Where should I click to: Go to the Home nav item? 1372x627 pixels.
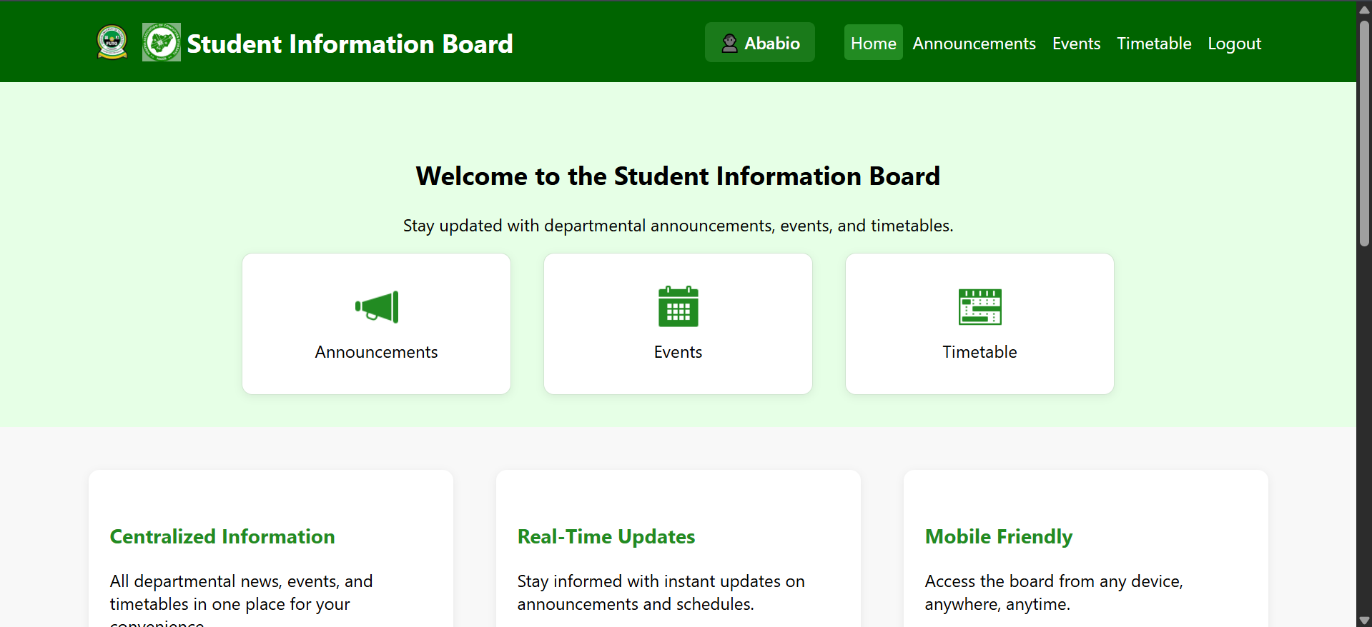[x=873, y=43]
